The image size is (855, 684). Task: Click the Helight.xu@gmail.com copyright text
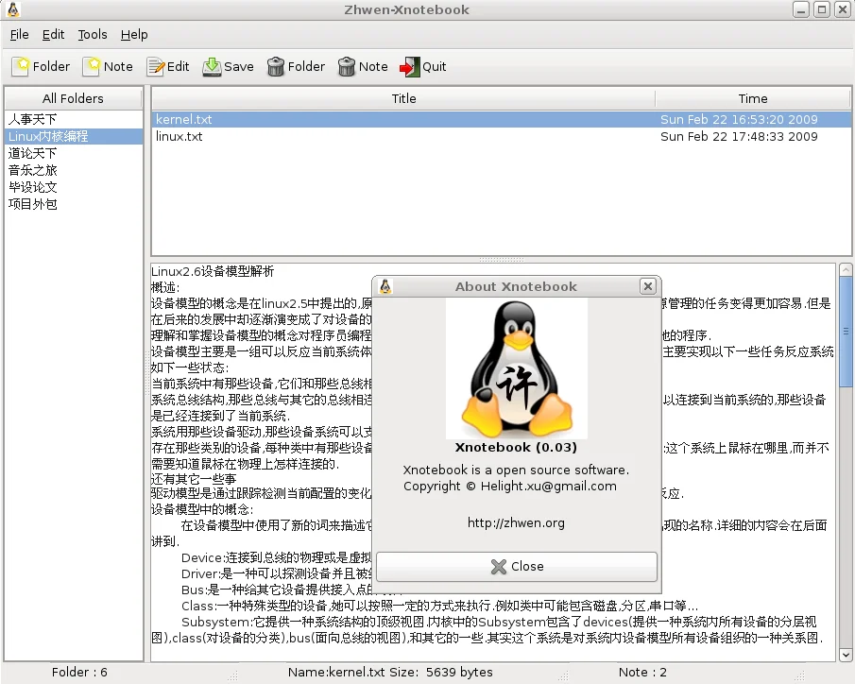549,486
